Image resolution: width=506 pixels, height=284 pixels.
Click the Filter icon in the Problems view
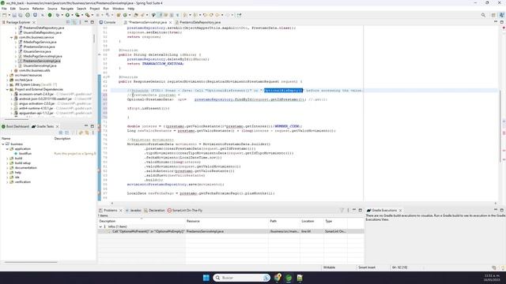(342, 211)
